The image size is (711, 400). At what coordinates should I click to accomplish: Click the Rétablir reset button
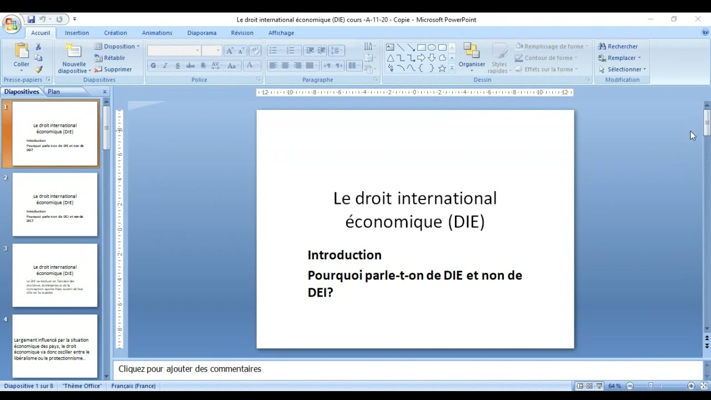[x=109, y=58]
